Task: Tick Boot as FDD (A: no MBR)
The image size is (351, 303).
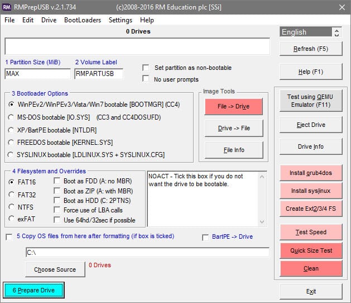Action: (57, 181)
